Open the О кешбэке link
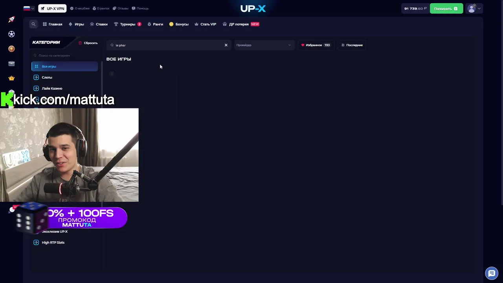Screen dimensions: 503x283 point(80,8)
